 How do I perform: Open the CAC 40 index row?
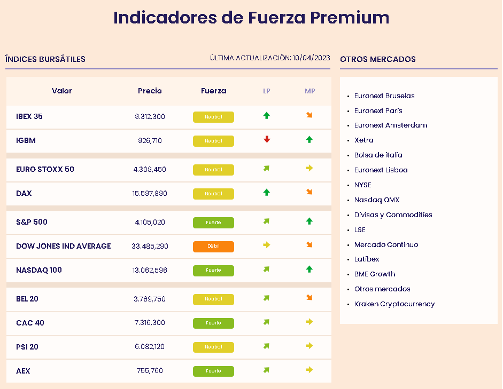(30, 323)
